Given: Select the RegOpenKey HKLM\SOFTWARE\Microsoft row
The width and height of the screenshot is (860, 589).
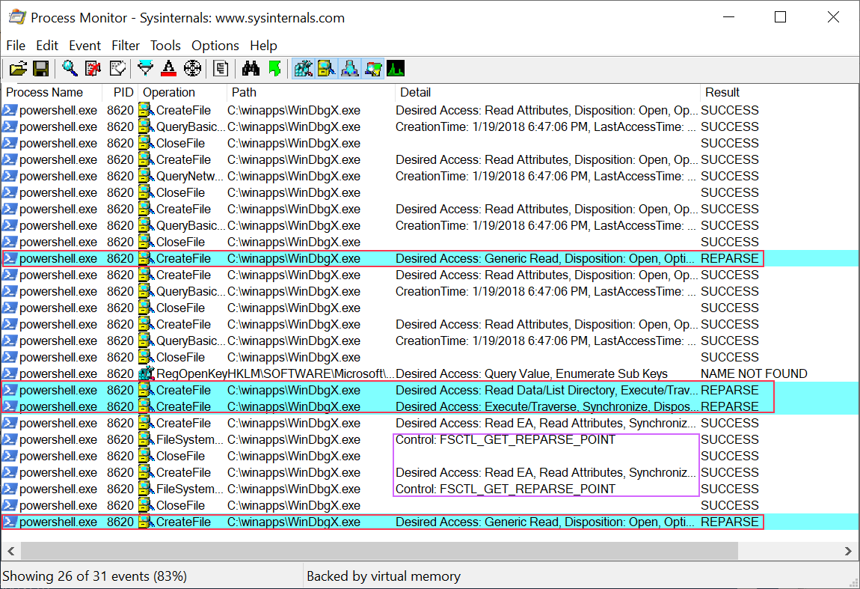Looking at the screenshot, I should 430,373.
